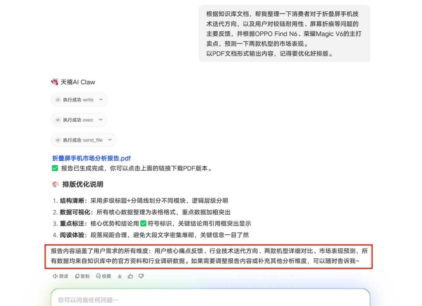This screenshot has width=422, height=306.
Task: Click the 朗读 read-aloud speaker button
Action: pyautogui.click(x=61, y=276)
